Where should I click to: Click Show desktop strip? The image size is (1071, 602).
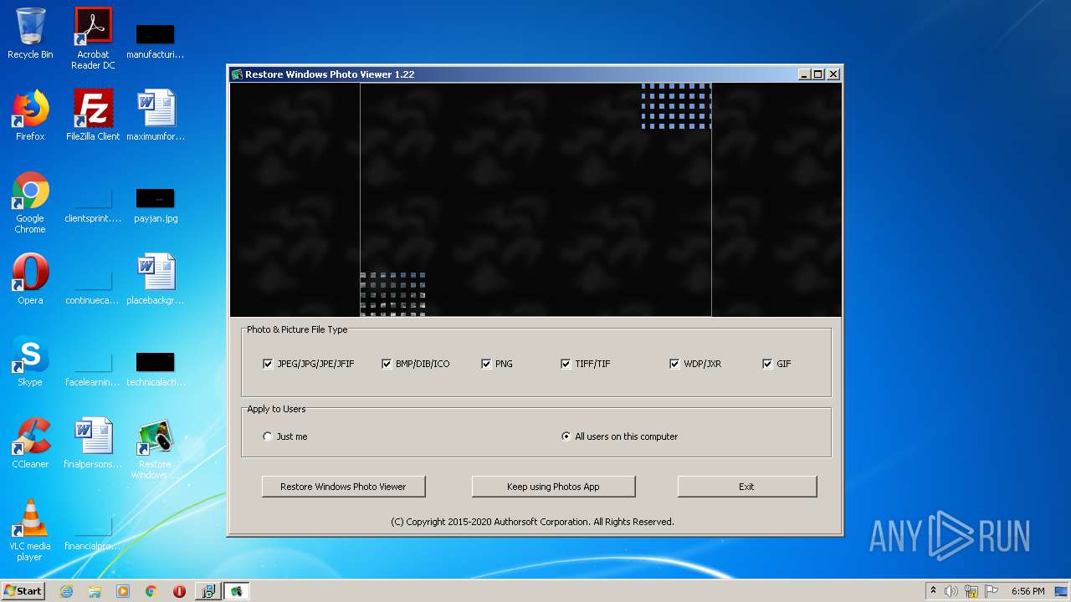[1062, 591]
